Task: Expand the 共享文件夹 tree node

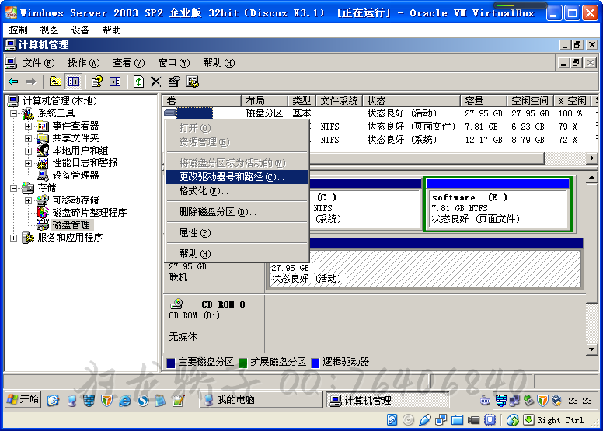Action: tap(28, 138)
